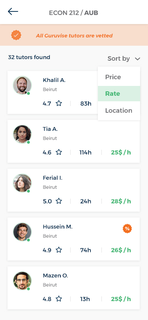Viewport: 148px width, 320px height.
Task: Tap the star icon next to Tia's 4.6 rating
Action: pos(59,152)
